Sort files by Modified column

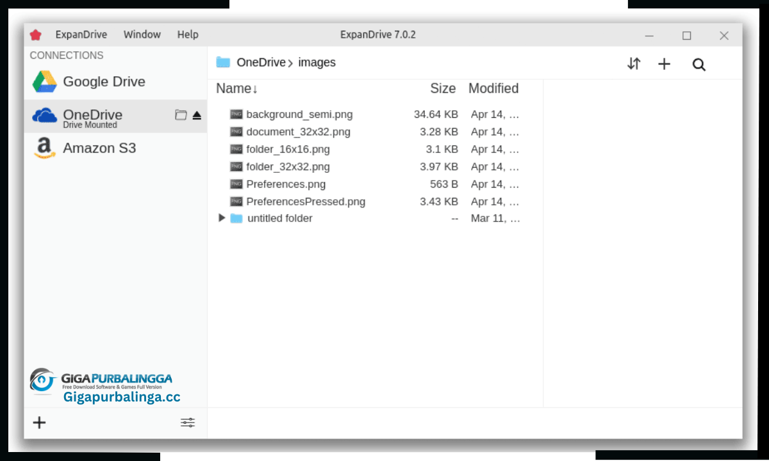[x=493, y=88]
